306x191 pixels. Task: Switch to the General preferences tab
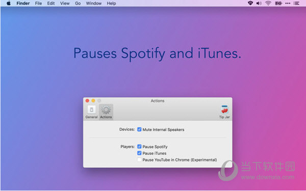91,112
